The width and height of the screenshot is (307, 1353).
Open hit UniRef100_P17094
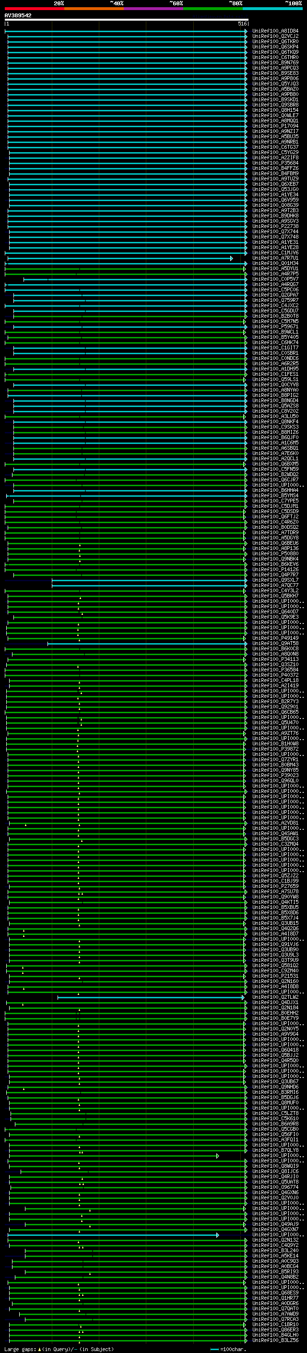coord(275,126)
